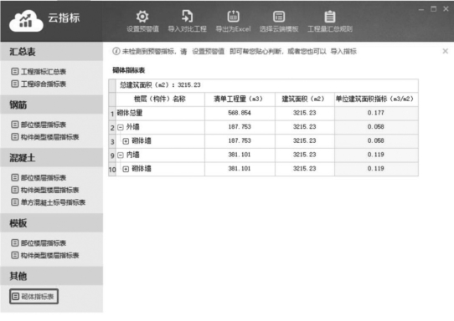Click the 导入指标 link in notice

(343, 52)
